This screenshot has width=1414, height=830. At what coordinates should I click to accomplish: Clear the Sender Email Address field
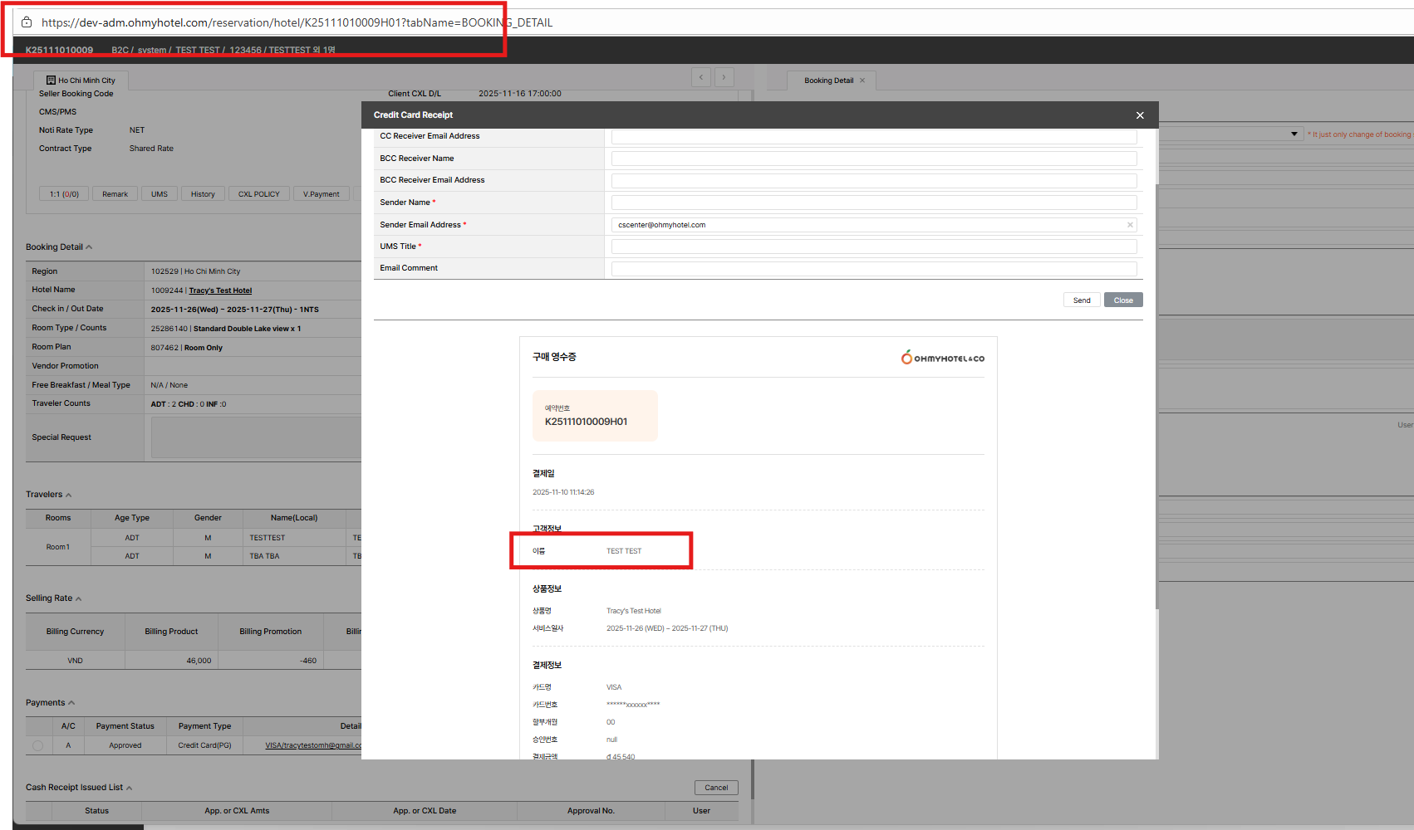point(1130,225)
